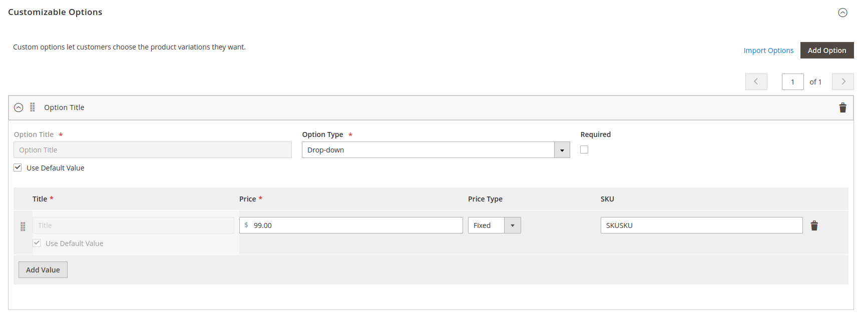The image size is (861, 315).
Task: Go to next page with right arrow
Action: [x=843, y=81]
